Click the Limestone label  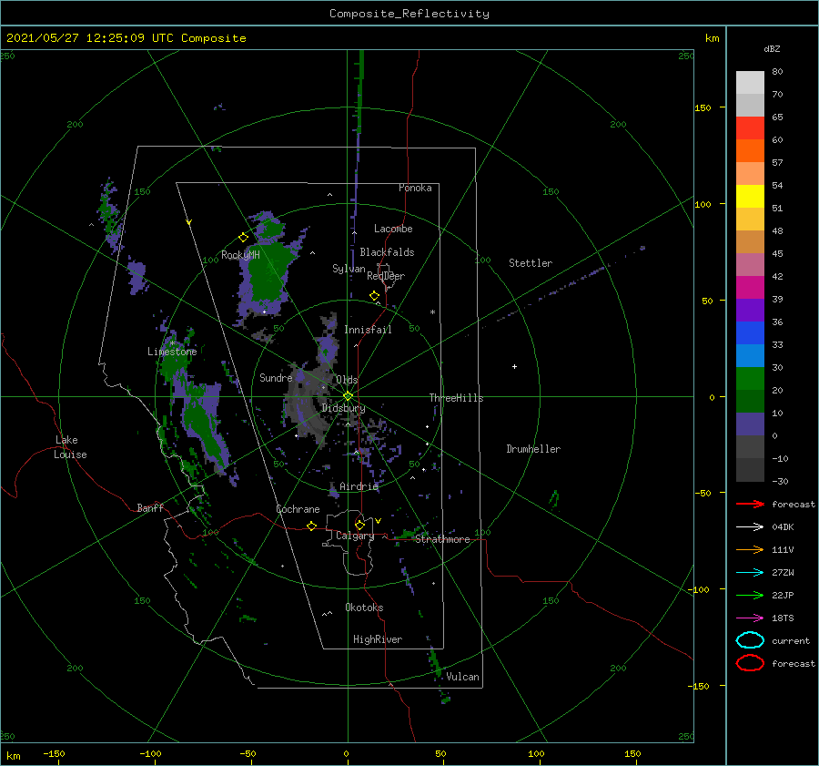click(x=172, y=352)
